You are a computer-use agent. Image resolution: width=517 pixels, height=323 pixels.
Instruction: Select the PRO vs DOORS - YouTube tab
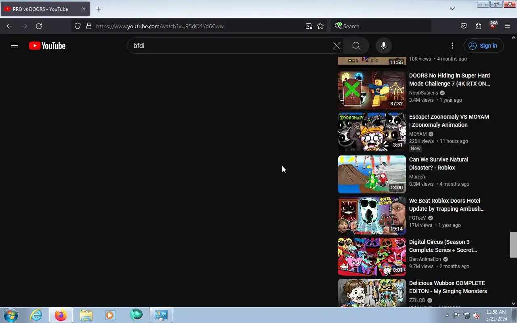(45, 9)
